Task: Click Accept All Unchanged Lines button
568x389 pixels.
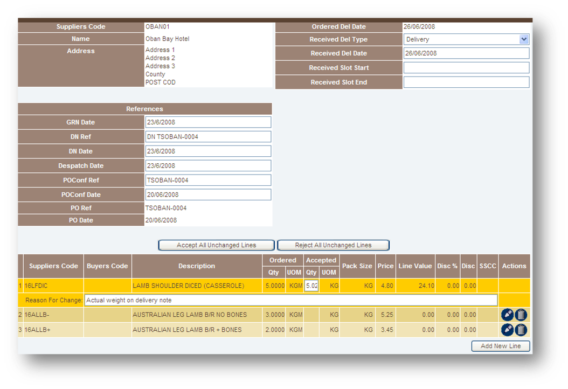Action: click(216, 245)
